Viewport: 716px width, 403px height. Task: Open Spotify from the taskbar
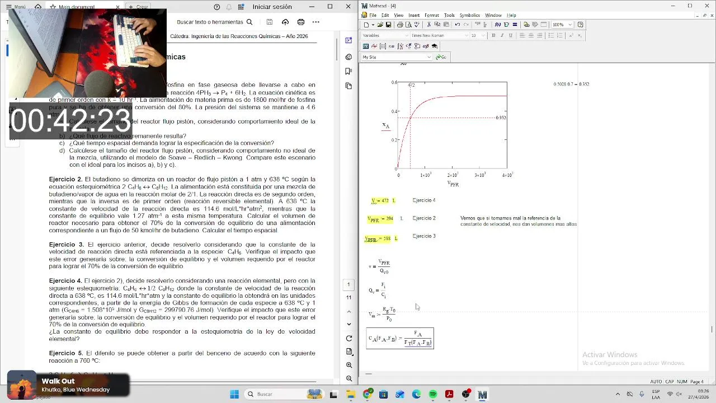pyautogui.click(x=433, y=394)
